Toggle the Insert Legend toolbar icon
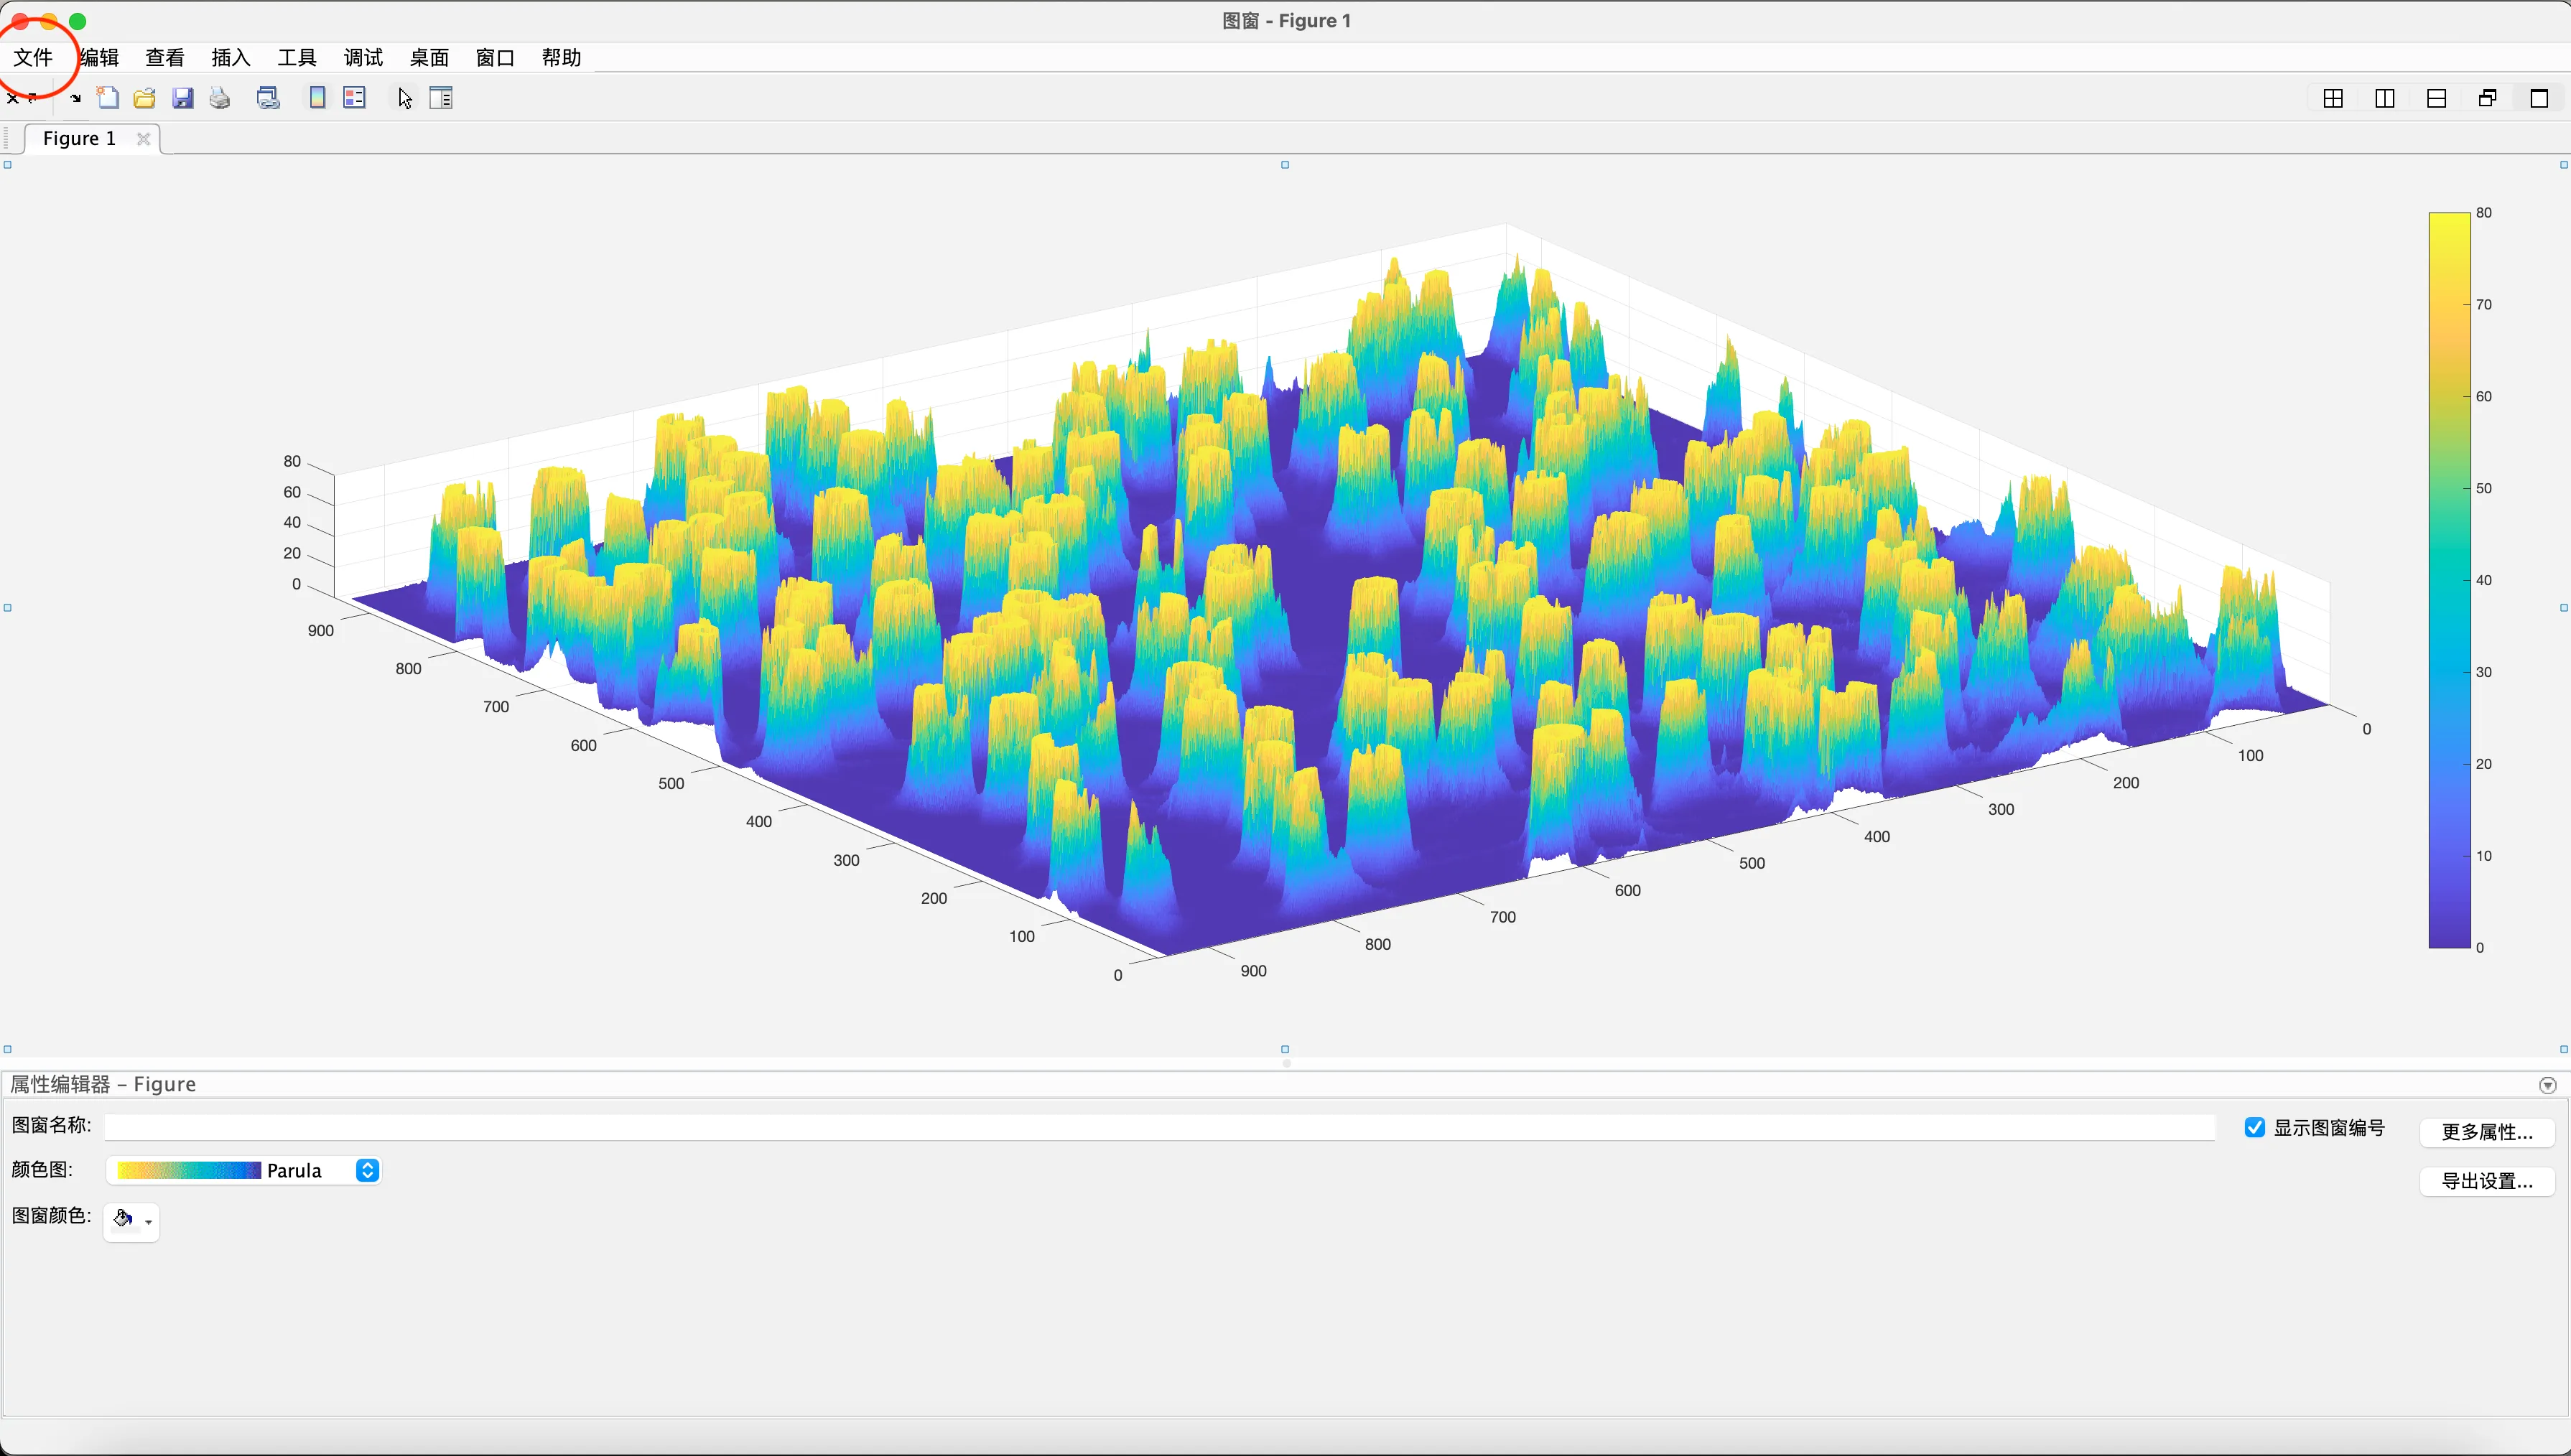 (355, 98)
